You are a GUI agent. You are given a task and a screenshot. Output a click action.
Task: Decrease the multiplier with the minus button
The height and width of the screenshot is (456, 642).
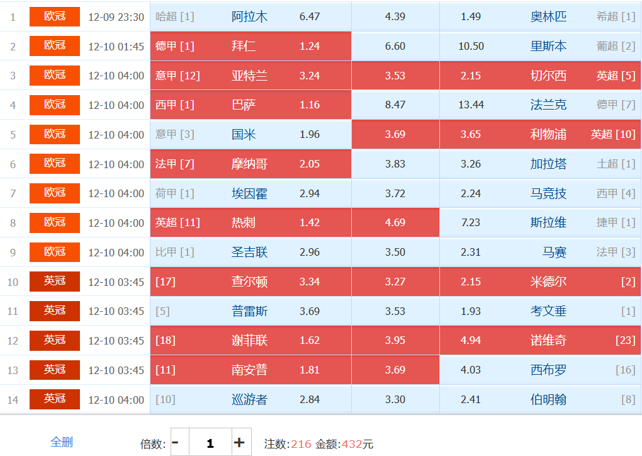tap(176, 443)
